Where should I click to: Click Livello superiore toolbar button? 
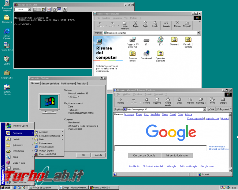click(x=124, y=25)
